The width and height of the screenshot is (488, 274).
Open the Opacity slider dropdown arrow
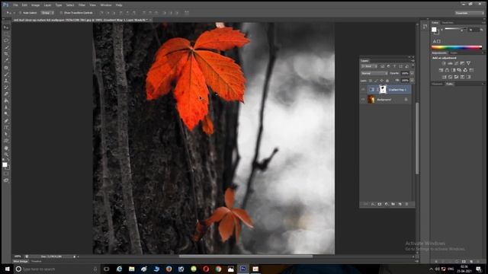[x=412, y=73]
